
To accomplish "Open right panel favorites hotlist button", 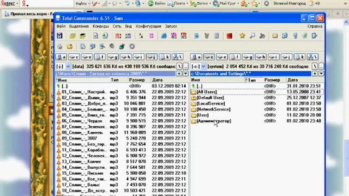I will pos(315,73).
